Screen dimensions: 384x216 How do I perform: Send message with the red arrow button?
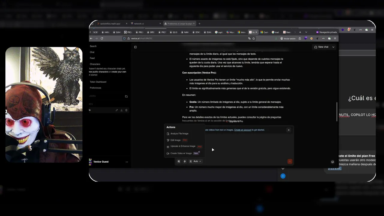[289, 161]
